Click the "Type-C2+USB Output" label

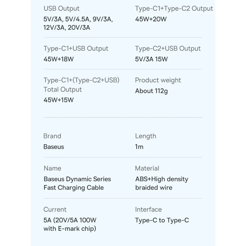click(x=168, y=49)
